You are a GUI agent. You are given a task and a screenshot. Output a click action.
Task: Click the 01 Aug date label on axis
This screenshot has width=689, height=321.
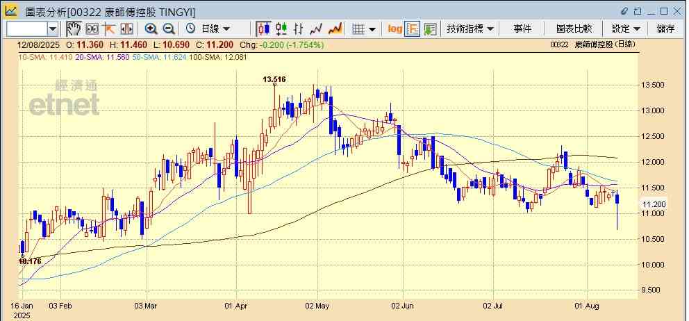point(587,306)
